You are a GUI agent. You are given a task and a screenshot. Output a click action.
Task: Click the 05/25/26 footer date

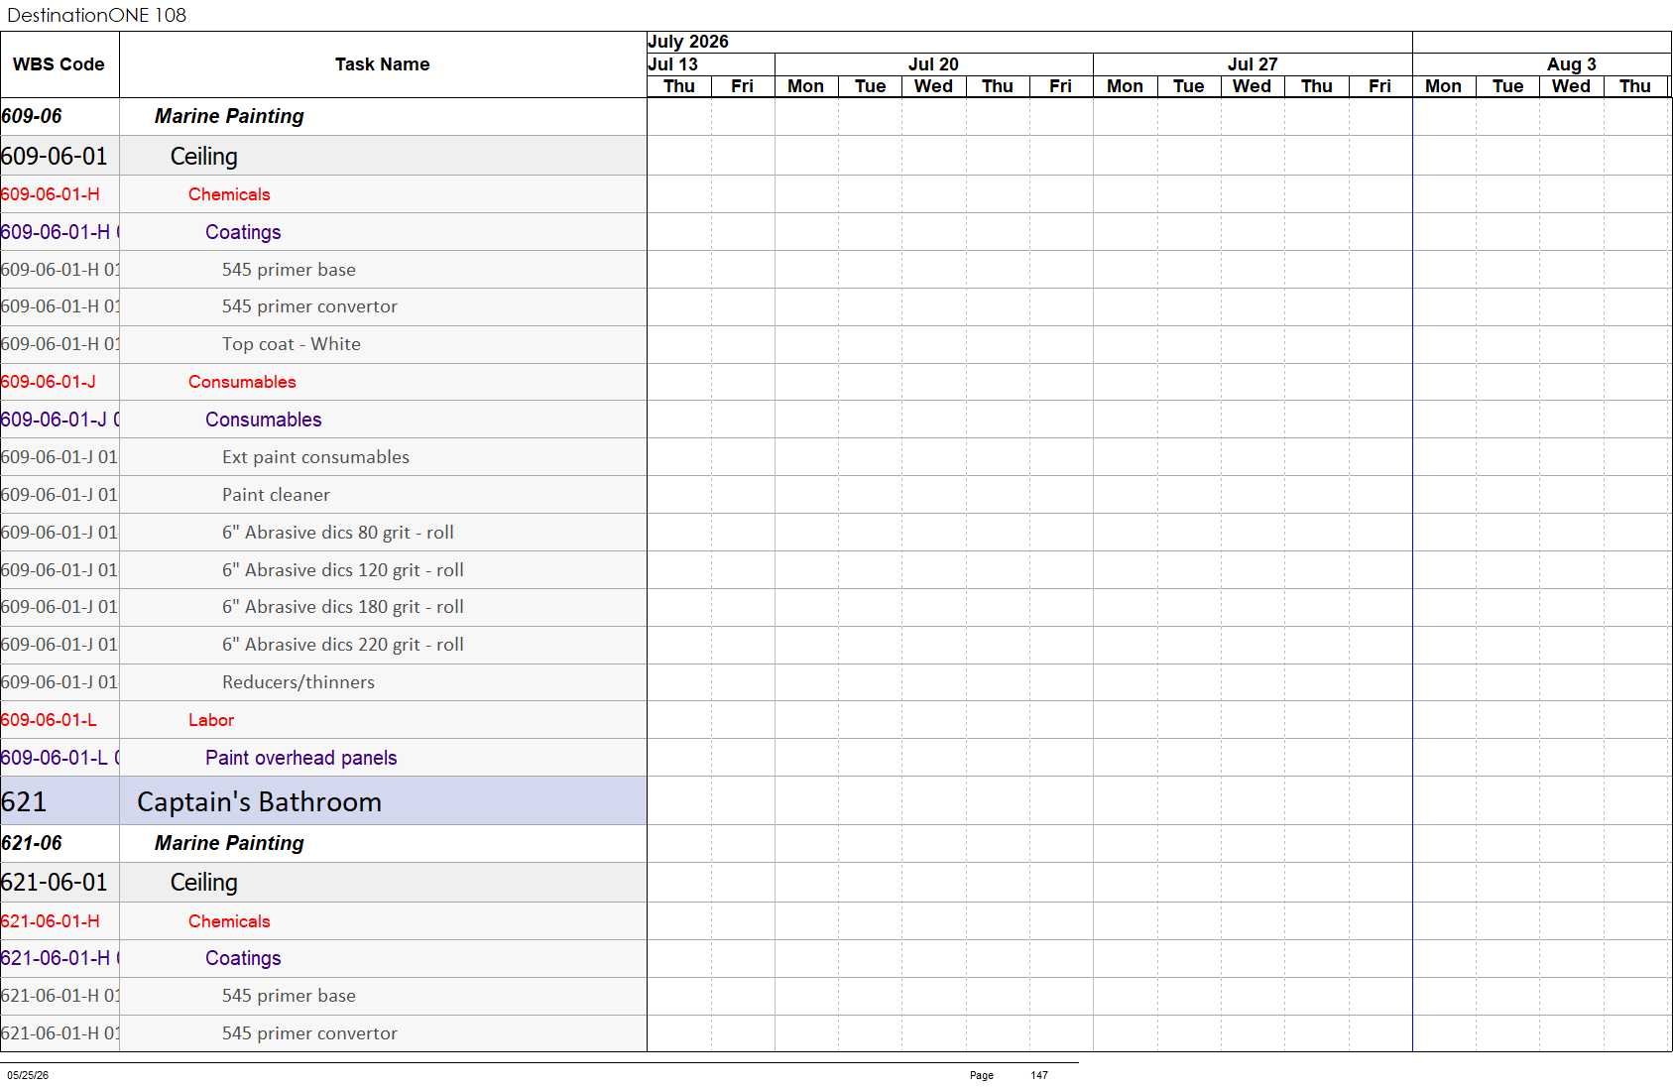[x=28, y=1075]
